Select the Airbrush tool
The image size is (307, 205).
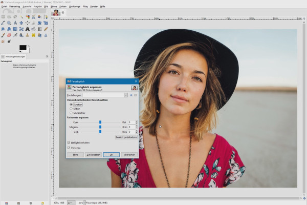15,35
